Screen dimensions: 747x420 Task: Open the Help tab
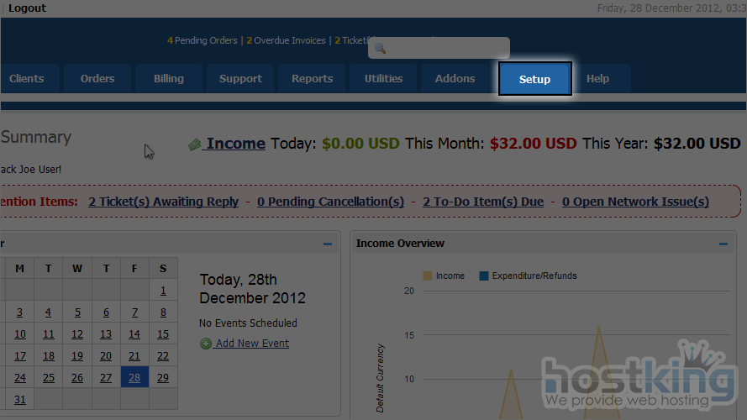[597, 79]
